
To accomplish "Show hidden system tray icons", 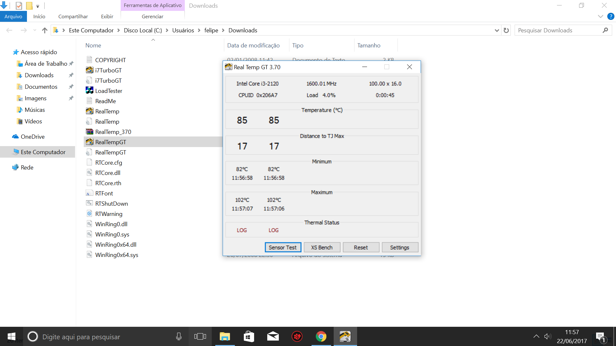I will point(536,336).
